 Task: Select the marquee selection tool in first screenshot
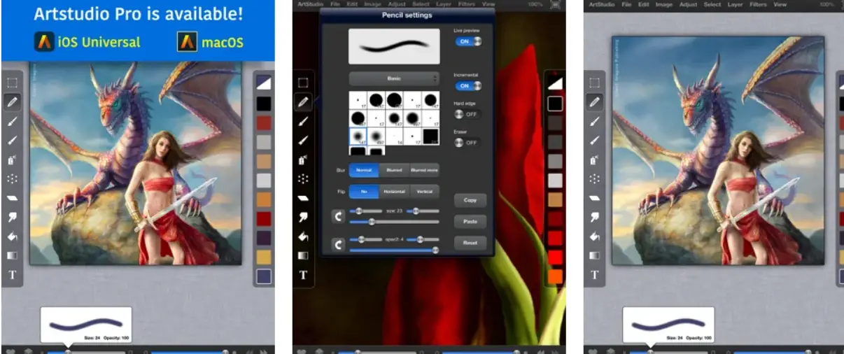click(x=13, y=82)
